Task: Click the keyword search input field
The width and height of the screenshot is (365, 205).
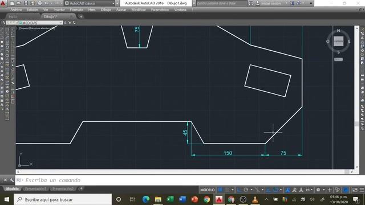Action: [222, 3]
